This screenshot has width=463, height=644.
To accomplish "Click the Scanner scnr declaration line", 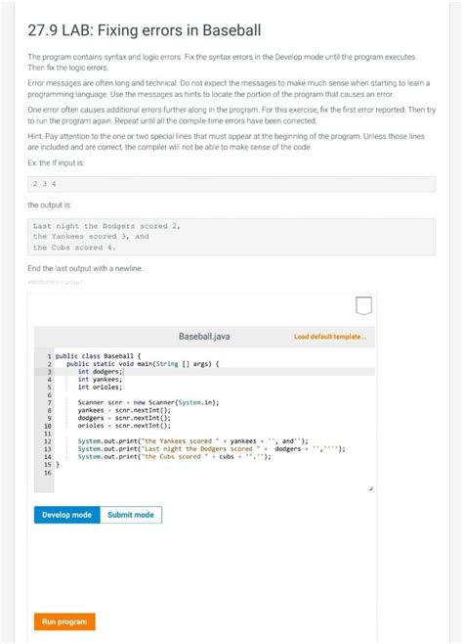I will (148, 402).
